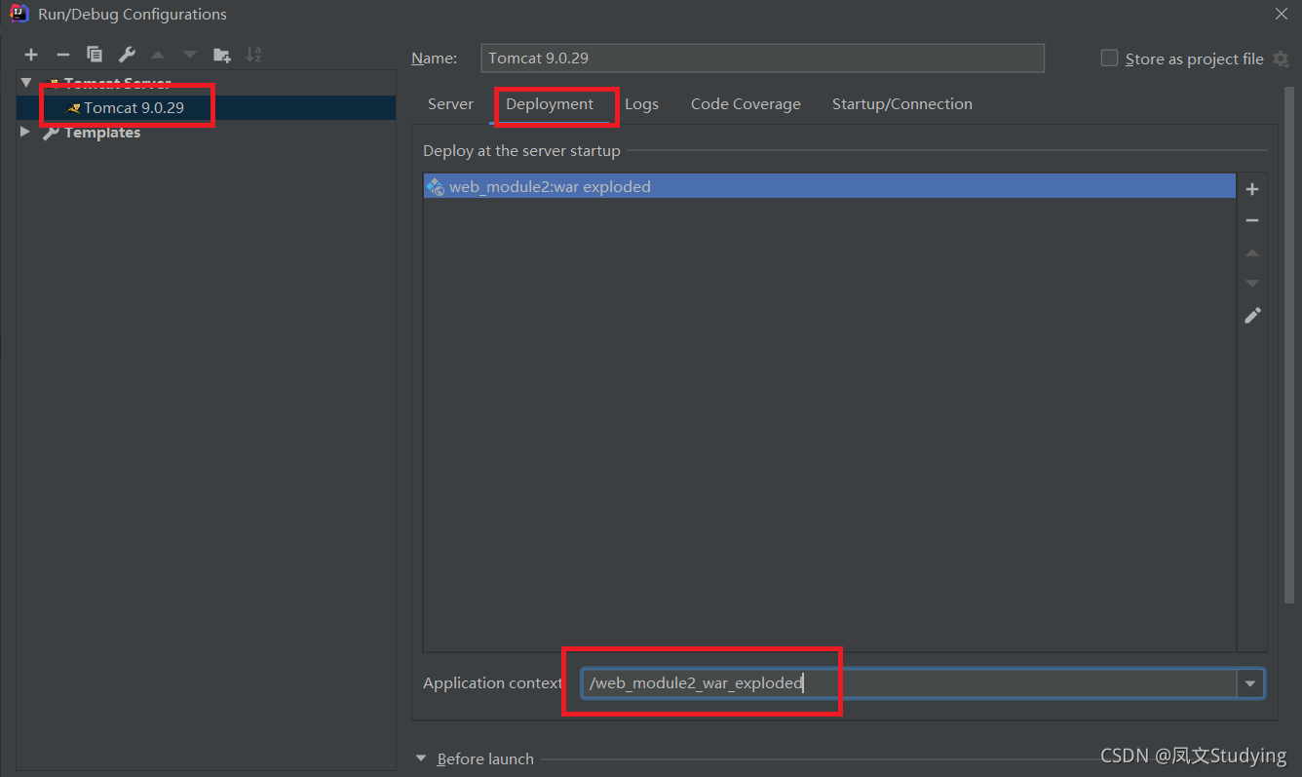Open Application context dropdown arrow
1302x777 pixels.
click(1250, 683)
